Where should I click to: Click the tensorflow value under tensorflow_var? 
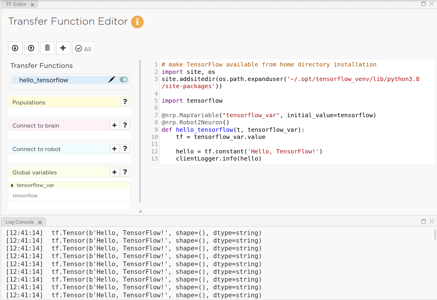(25, 196)
